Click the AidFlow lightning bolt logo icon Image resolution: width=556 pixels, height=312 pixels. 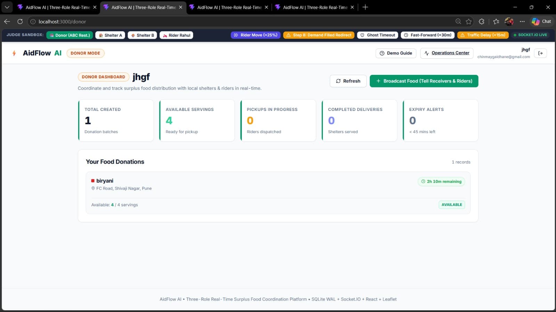pyautogui.click(x=14, y=53)
